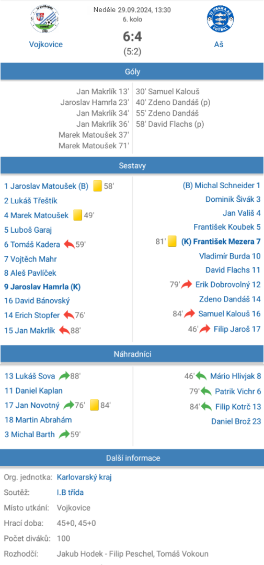Click yellow card icon next to Marek Matoušek
The image size is (264, 565).
[78, 215]
